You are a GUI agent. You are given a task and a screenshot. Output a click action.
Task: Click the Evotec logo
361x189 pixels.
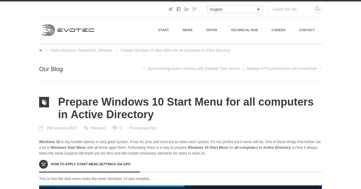[x=68, y=30]
